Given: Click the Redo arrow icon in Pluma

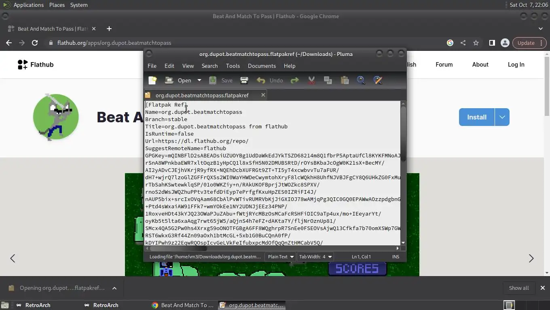Looking at the screenshot, I should point(295,80).
